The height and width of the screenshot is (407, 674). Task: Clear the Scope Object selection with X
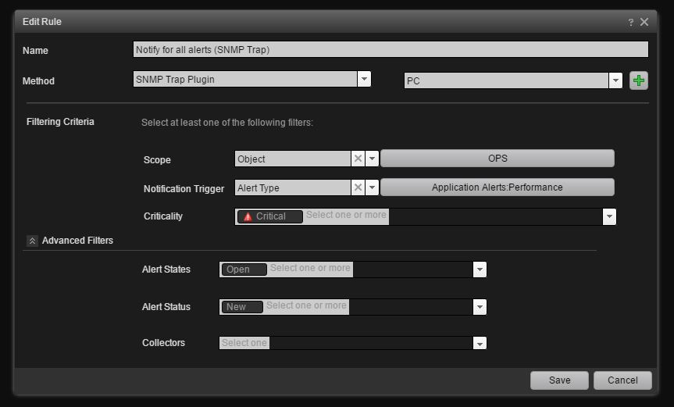358,159
